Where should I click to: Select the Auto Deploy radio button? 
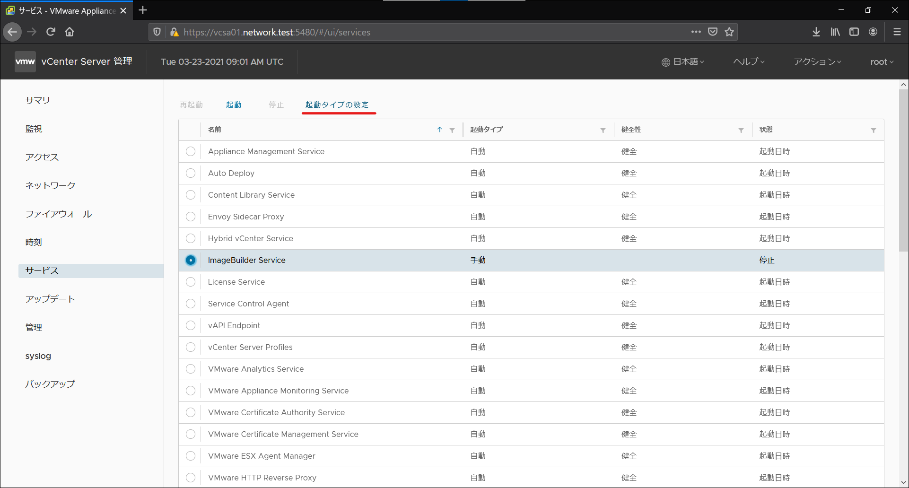click(x=191, y=173)
